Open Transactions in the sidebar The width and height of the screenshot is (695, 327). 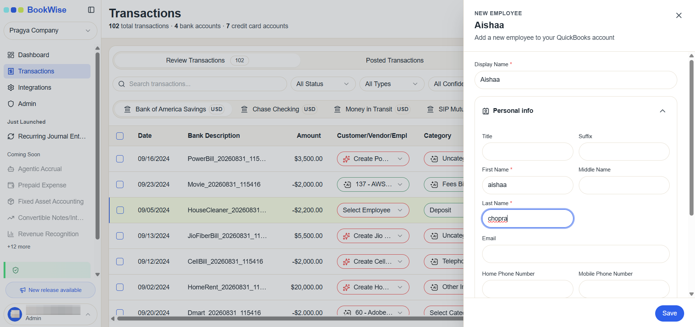[x=47, y=71]
